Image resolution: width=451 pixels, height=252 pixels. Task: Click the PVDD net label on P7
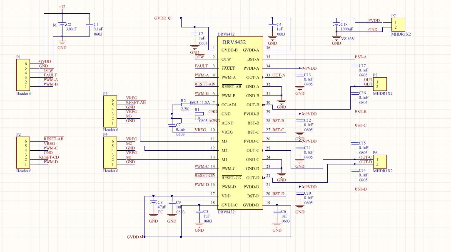pos(374,21)
